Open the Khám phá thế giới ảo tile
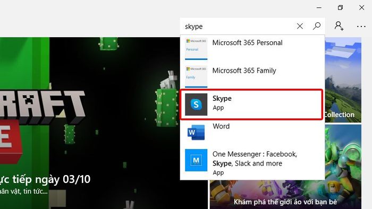This screenshot has width=372, height=209. pos(285,195)
